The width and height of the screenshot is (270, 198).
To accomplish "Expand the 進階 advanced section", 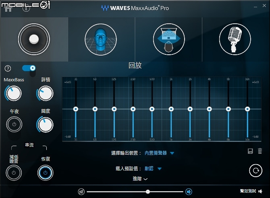I will (140, 179).
